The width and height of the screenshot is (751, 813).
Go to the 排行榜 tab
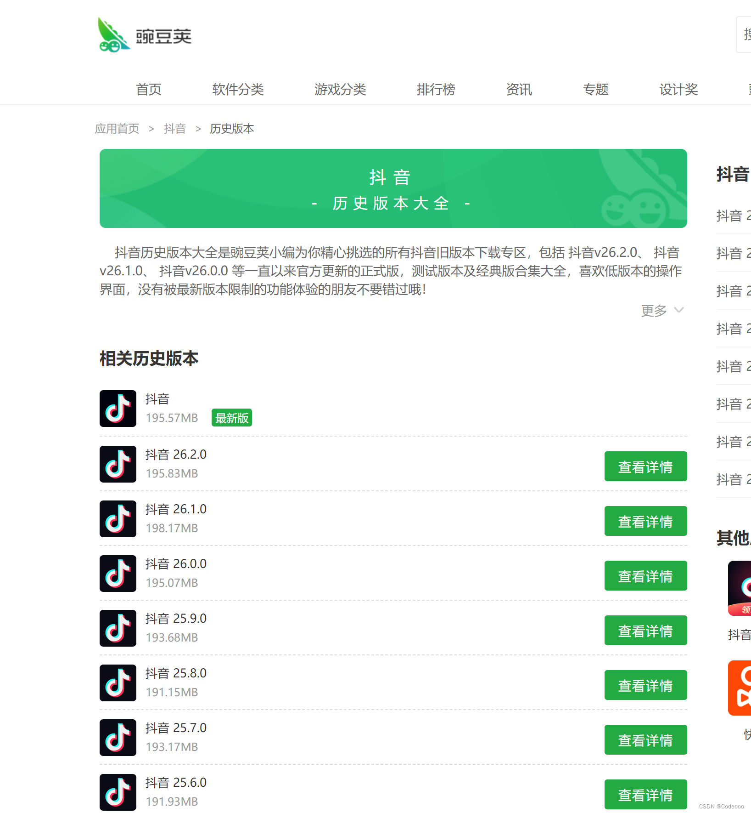tap(436, 89)
